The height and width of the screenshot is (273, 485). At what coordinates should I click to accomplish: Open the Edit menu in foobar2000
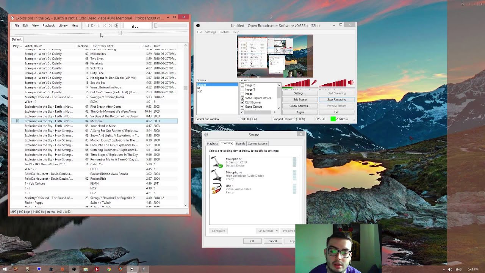click(x=26, y=26)
